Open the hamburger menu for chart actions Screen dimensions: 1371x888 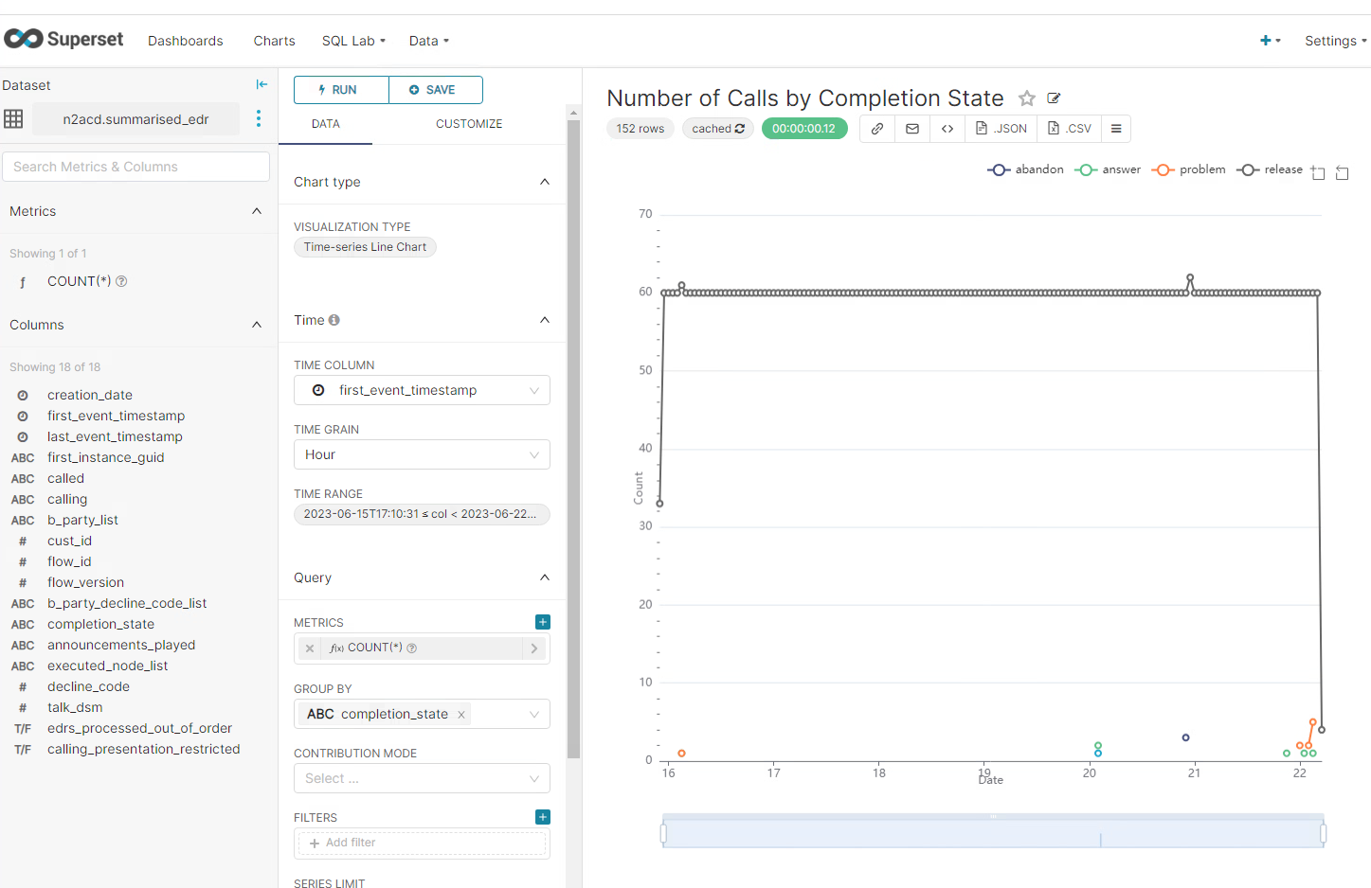pos(1116,129)
